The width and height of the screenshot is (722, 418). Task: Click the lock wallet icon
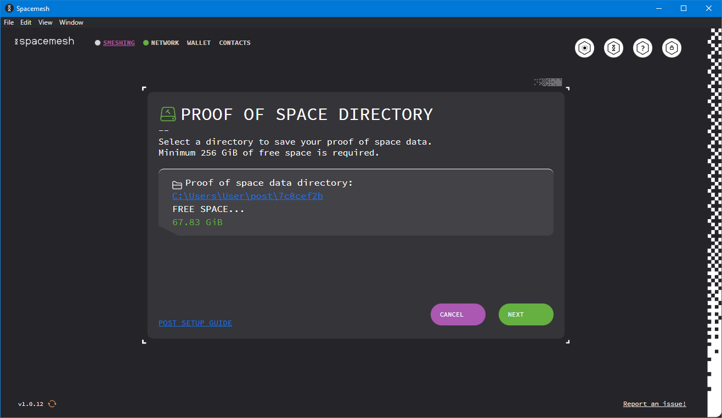coord(672,48)
